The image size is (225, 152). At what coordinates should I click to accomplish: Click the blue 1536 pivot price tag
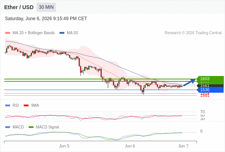pyautogui.click(x=210, y=90)
